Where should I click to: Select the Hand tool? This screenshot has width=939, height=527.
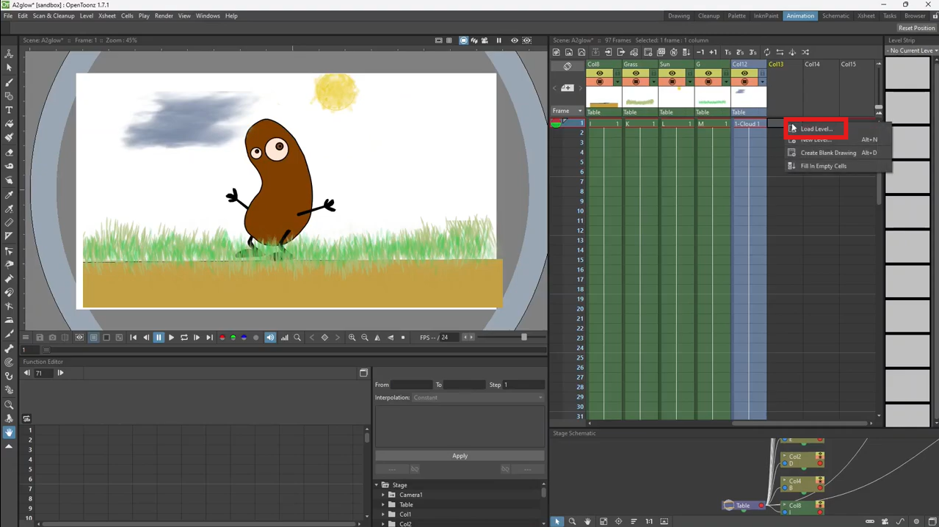[x=9, y=433]
